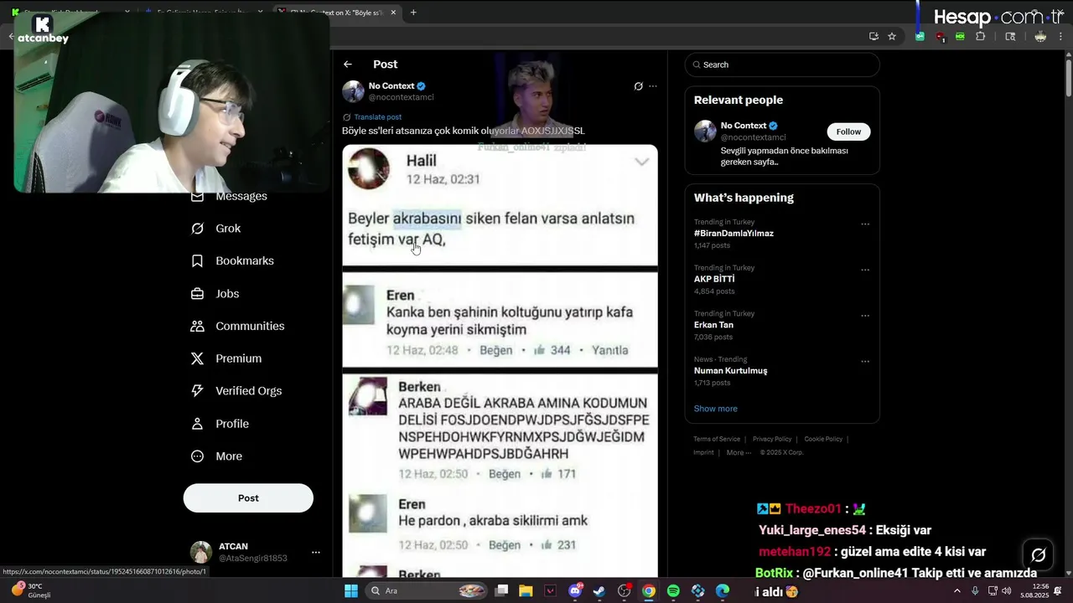The width and height of the screenshot is (1073, 603).
Task: Open Bookmarks in the sidebar
Action: [232, 261]
